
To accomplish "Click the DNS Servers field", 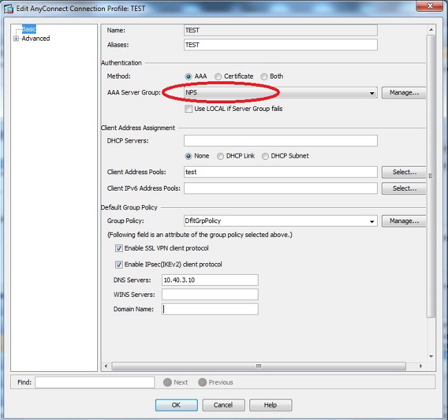I will point(210,280).
